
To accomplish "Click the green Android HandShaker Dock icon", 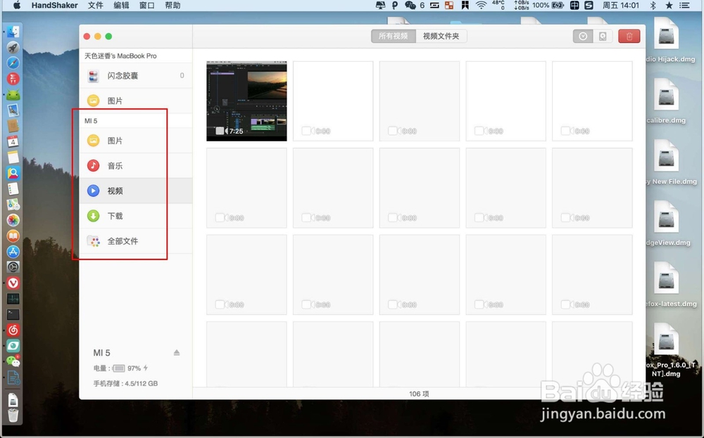I will (13, 95).
